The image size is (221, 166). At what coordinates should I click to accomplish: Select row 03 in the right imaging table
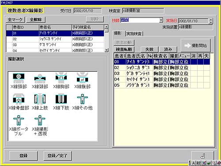tap(162, 73)
